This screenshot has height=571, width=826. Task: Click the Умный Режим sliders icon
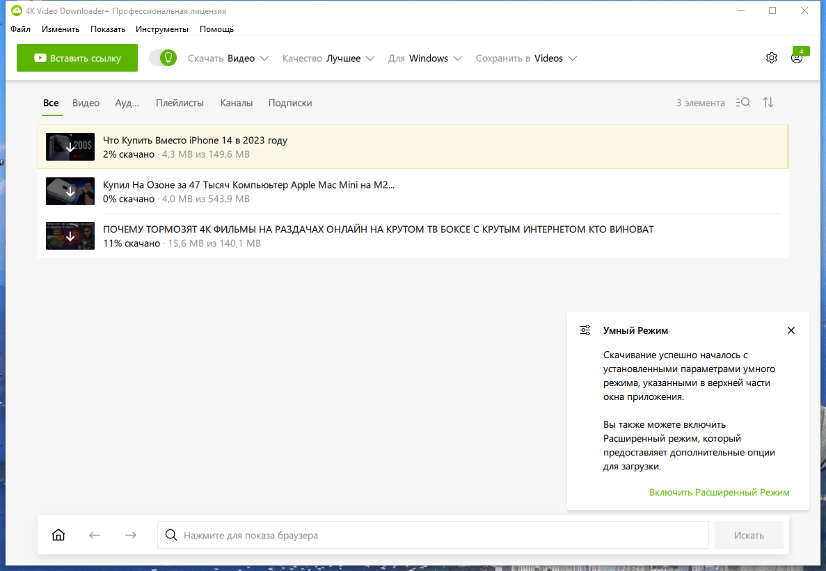[585, 330]
